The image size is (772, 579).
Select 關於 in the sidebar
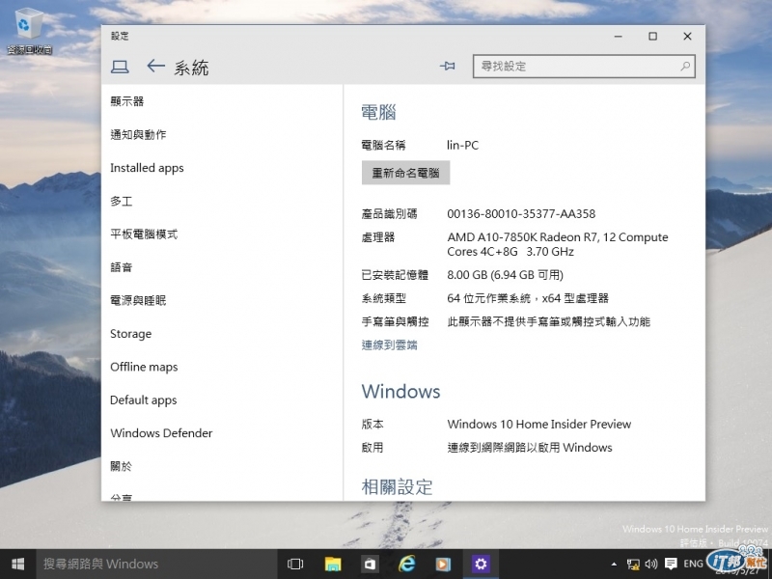[122, 466]
